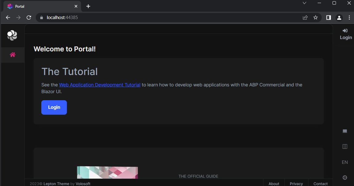
Task: Toggle the browser side panel
Action: (x=328, y=18)
